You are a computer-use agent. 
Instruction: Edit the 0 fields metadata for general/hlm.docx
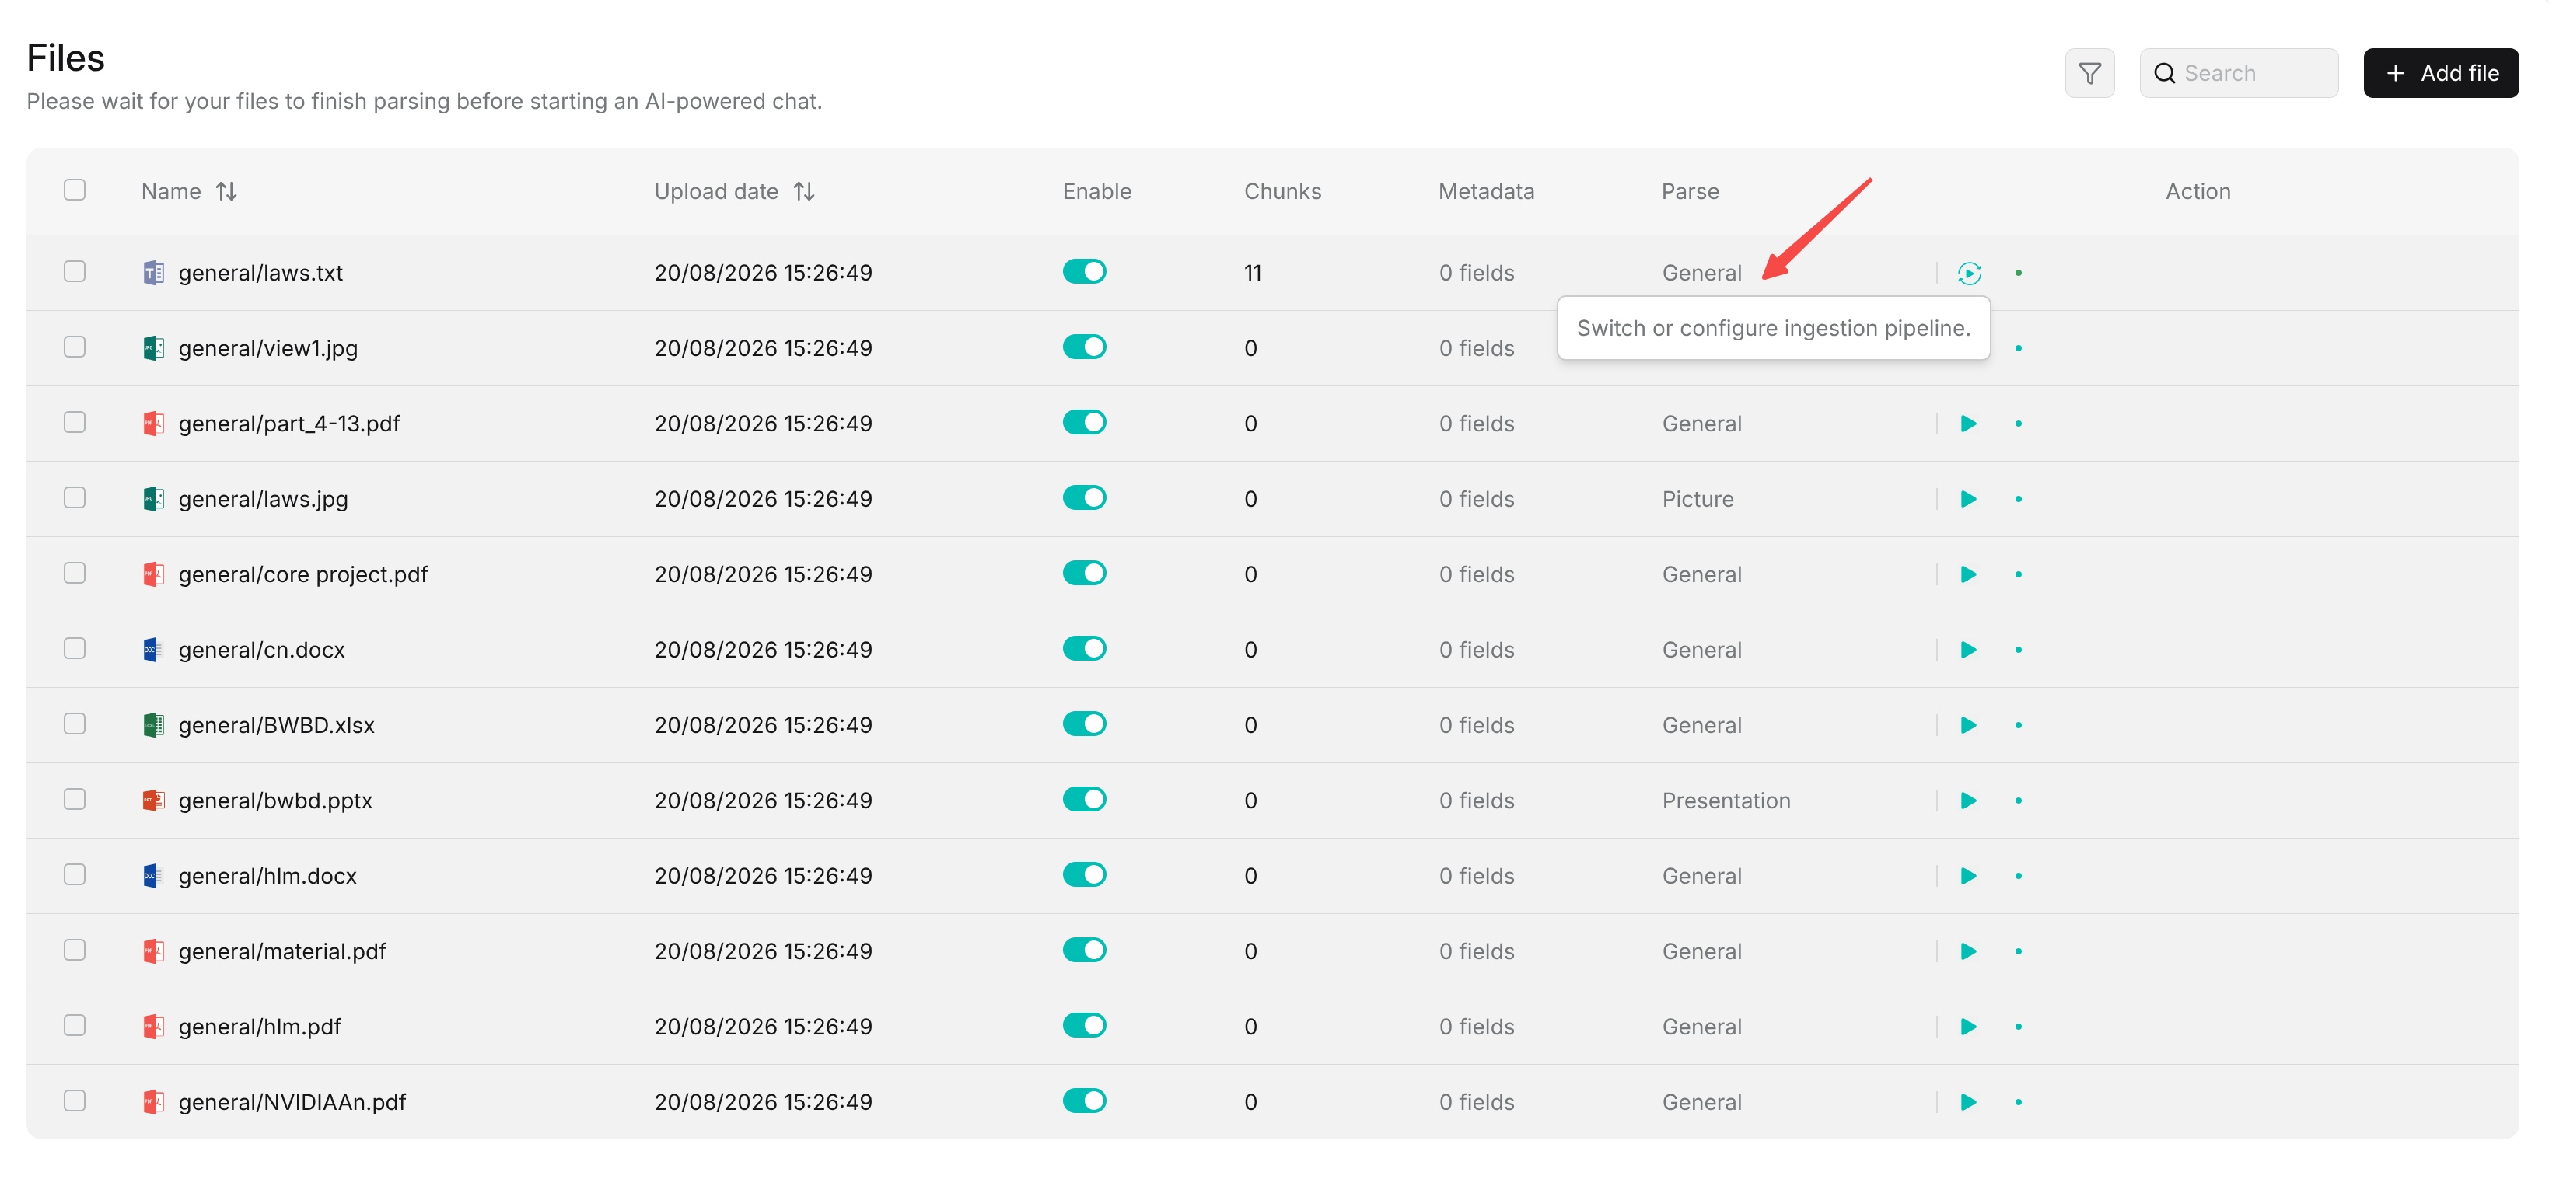pyautogui.click(x=1477, y=875)
